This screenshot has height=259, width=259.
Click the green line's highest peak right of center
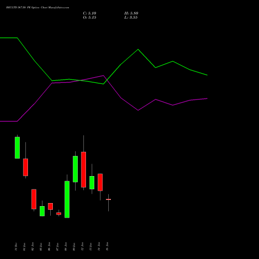138,49
